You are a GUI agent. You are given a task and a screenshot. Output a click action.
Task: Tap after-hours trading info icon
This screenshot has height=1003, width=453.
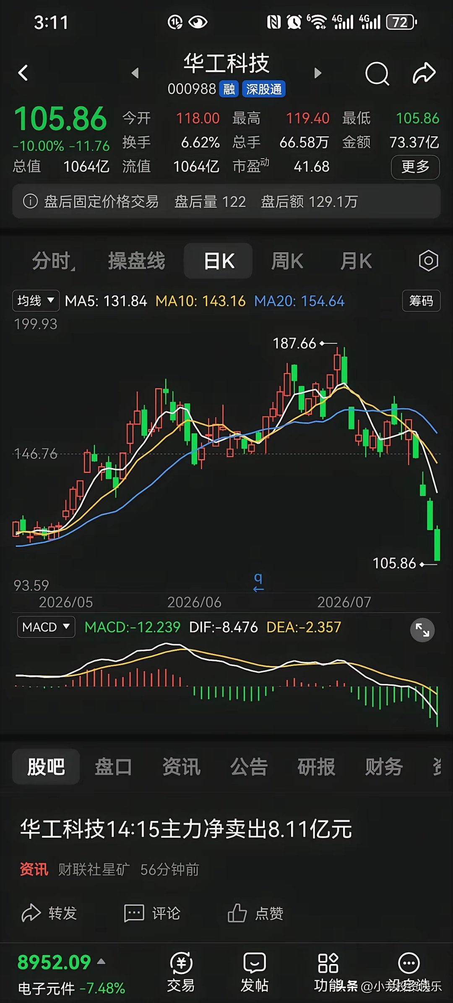[30, 201]
